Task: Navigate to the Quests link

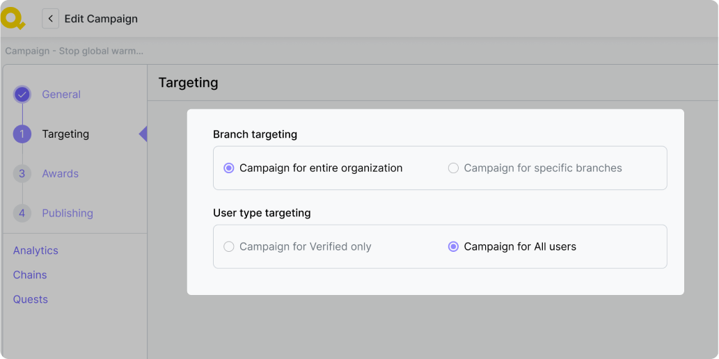Action: click(x=31, y=299)
